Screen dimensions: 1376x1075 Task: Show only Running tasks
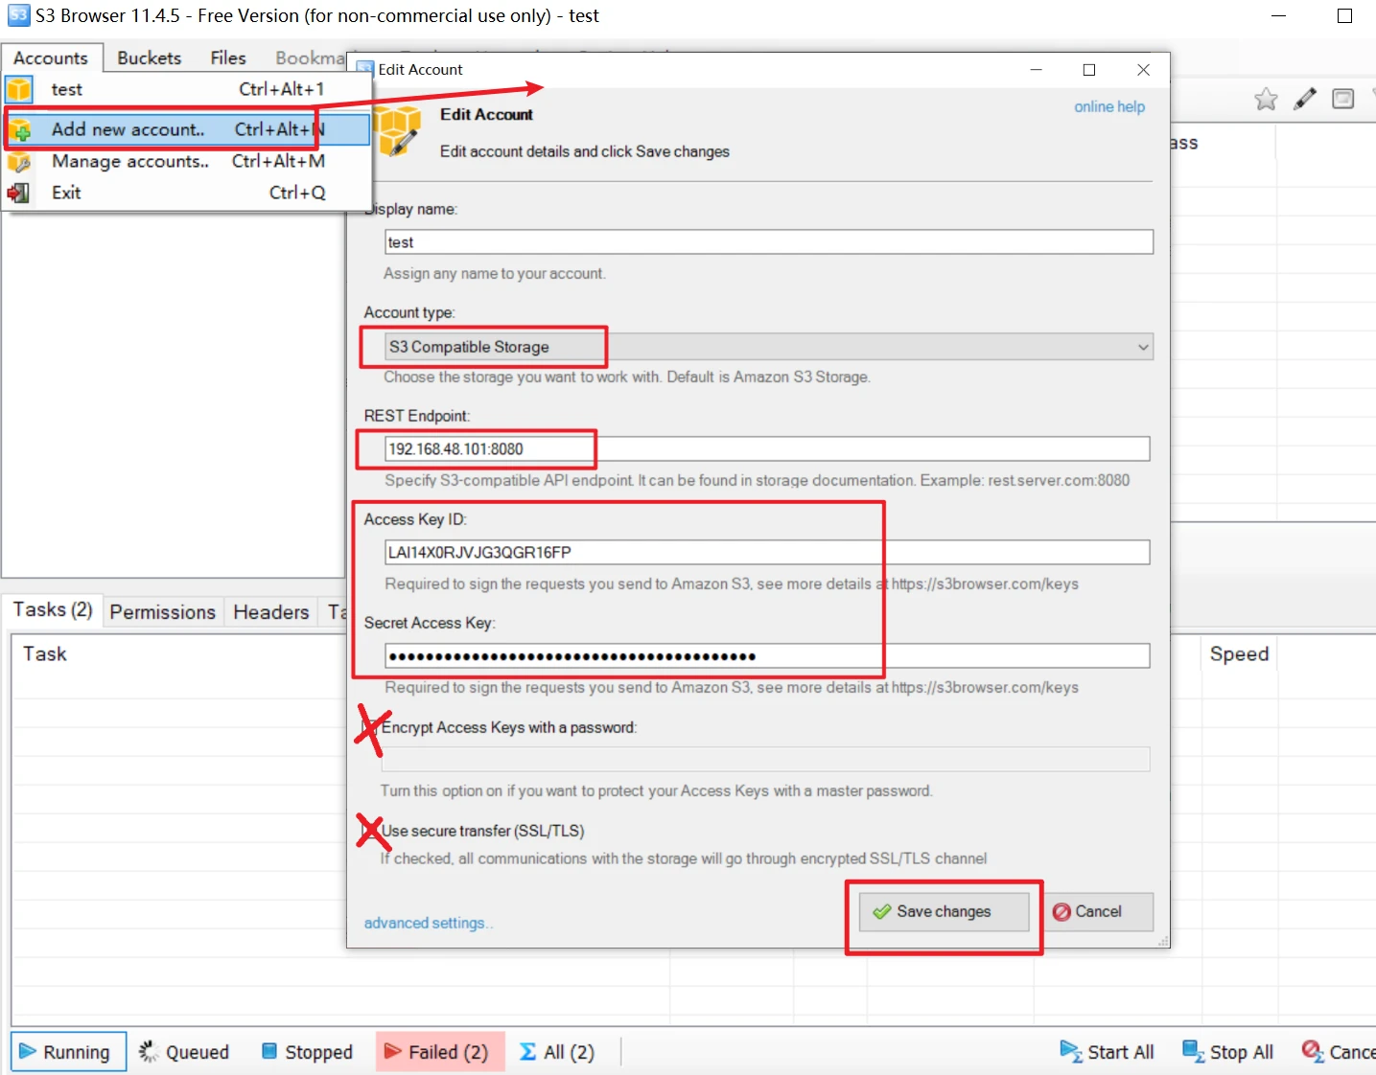(x=65, y=1052)
